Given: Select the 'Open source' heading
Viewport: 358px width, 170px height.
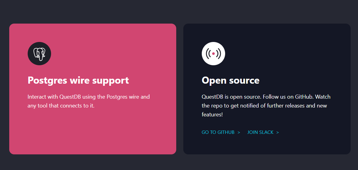Looking at the screenshot, I should click(x=231, y=80).
